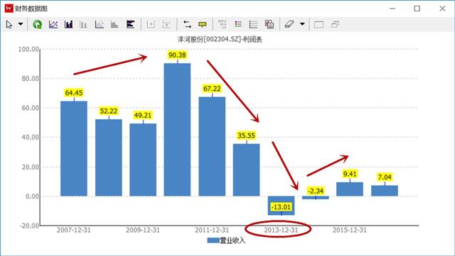Click the single window layout icon

318,25
